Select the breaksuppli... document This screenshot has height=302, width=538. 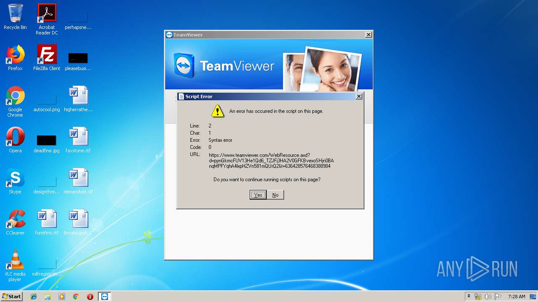pyautogui.click(x=78, y=222)
